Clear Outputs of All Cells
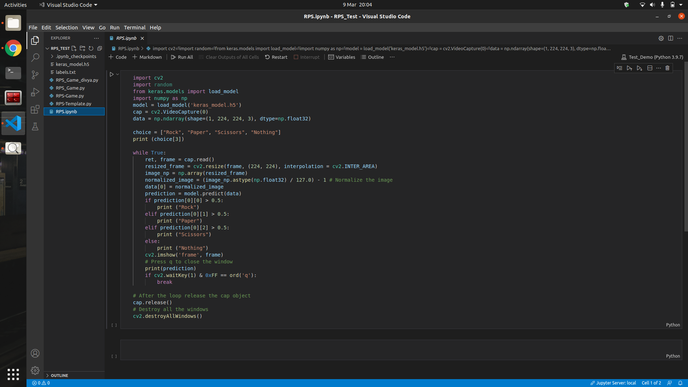The height and width of the screenshot is (387, 688). 229,57
